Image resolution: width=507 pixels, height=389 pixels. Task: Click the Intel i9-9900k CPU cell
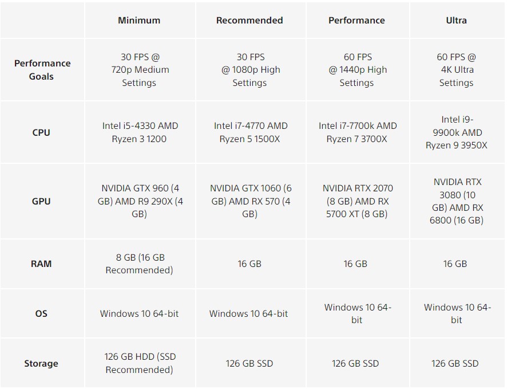[456, 132]
